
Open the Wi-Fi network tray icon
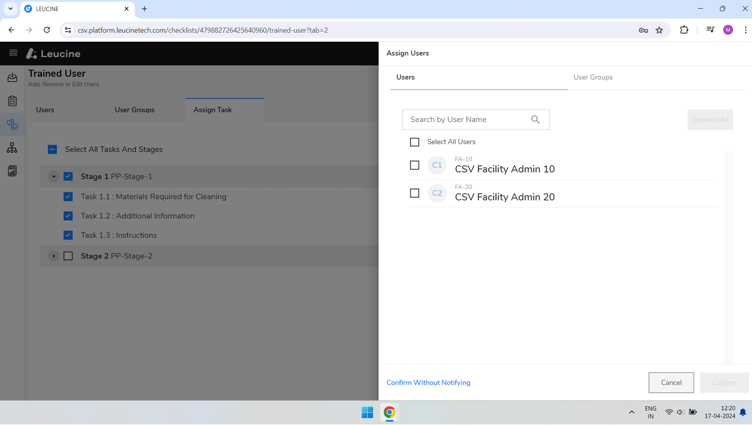669,413
